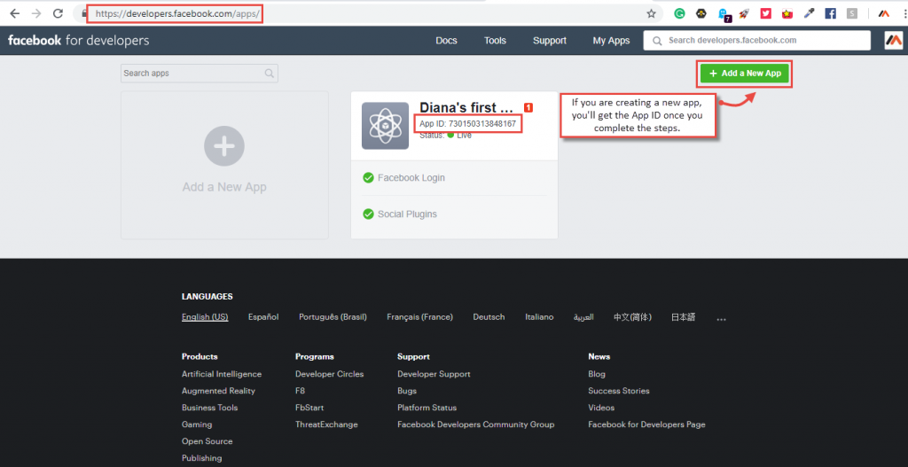Open Success Stories link
Image resolution: width=908 pixels, height=467 pixels.
coord(619,391)
